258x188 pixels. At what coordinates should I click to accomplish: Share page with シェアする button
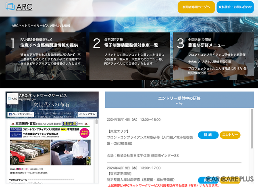point(87,114)
